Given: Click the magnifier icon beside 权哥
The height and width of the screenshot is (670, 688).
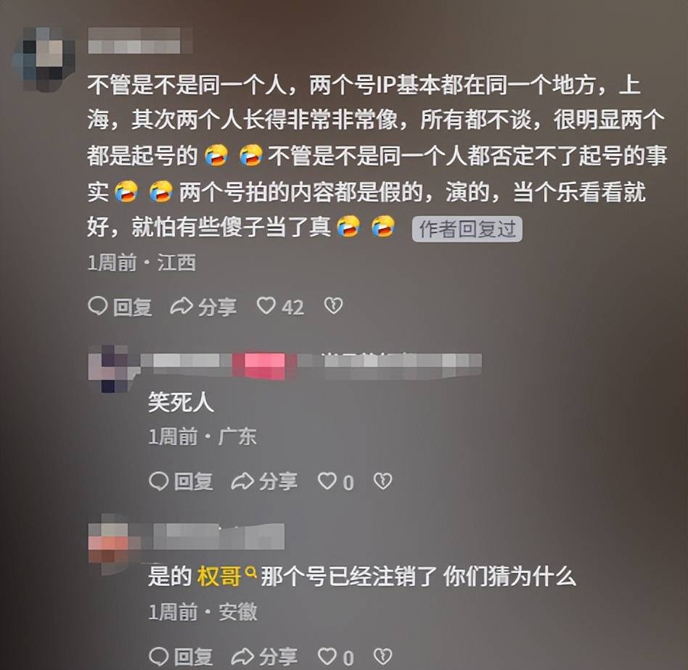Looking at the screenshot, I should coord(250,571).
